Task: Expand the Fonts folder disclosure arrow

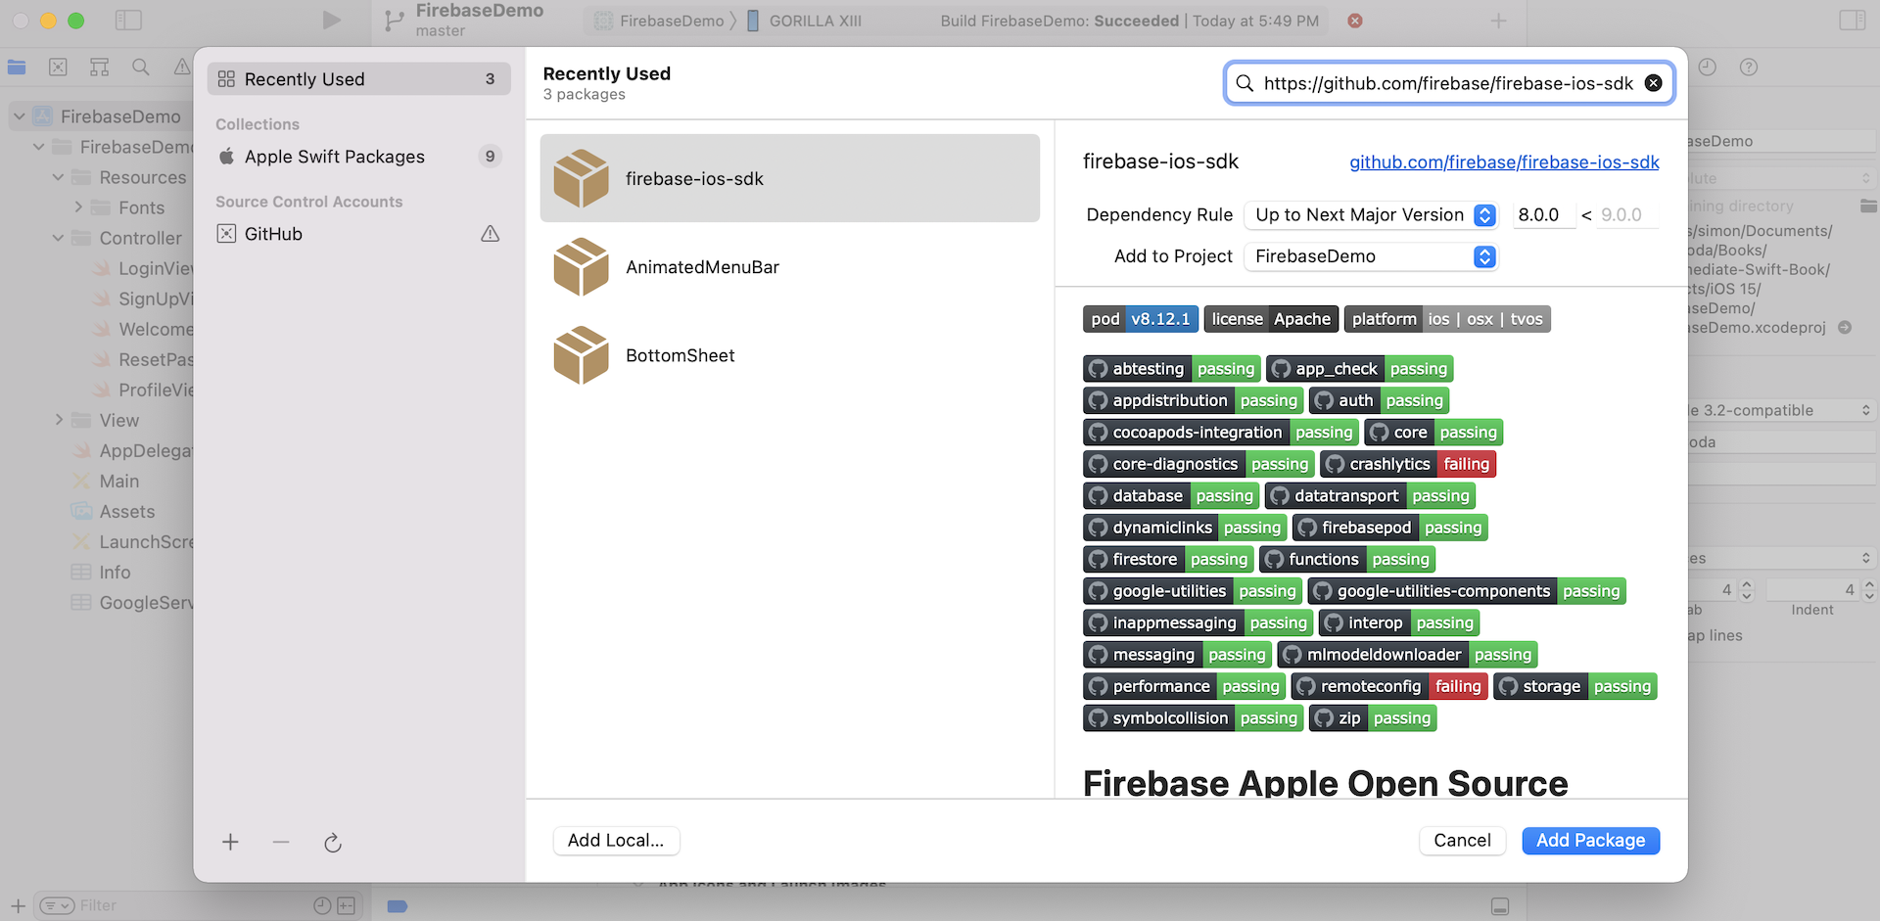Action: 78,207
